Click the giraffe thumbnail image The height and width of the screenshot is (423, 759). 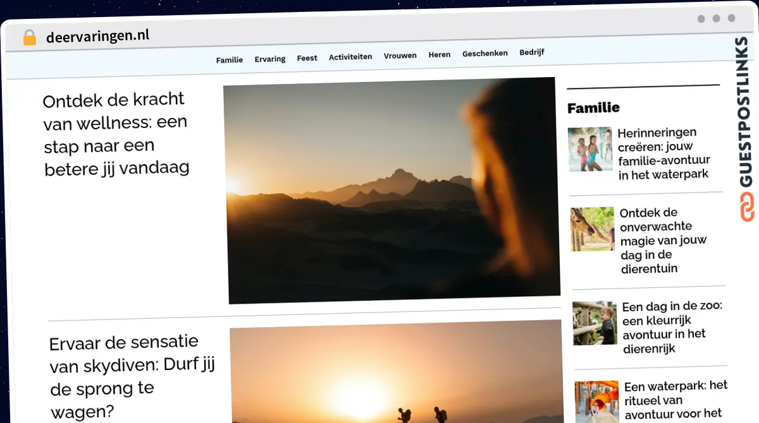click(593, 229)
